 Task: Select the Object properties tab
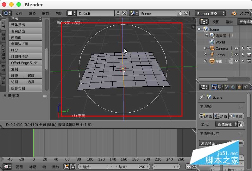click(x=239, y=87)
